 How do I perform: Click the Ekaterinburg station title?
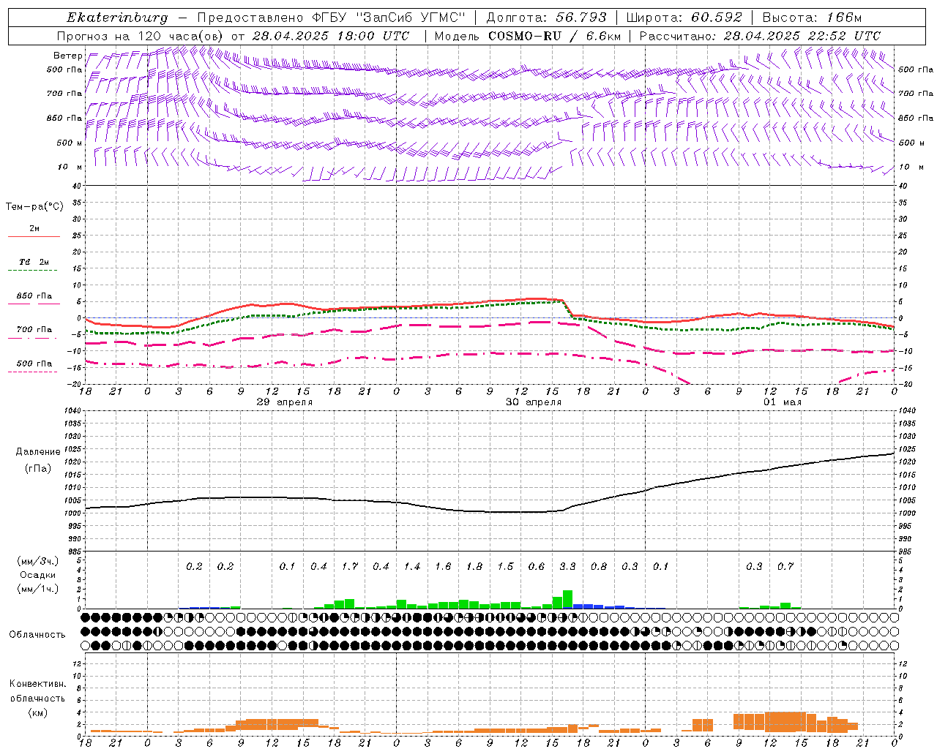pos(117,18)
